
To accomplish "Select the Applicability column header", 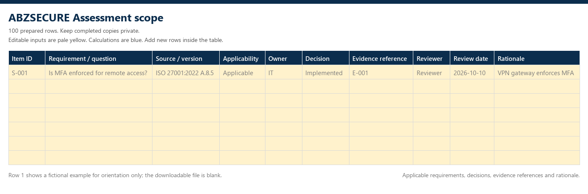I will (x=242, y=58).
